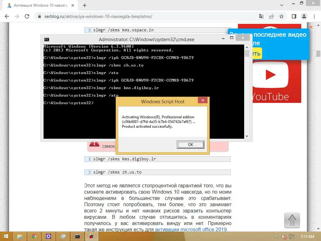The width and height of the screenshot is (321, 241).
Task: Go forward in Chrome
Action: [17, 16]
